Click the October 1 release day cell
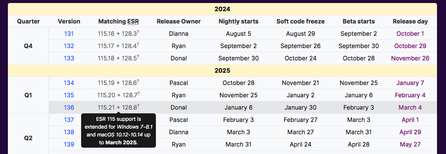Screen dimensions: 446x154 click(x=410, y=34)
